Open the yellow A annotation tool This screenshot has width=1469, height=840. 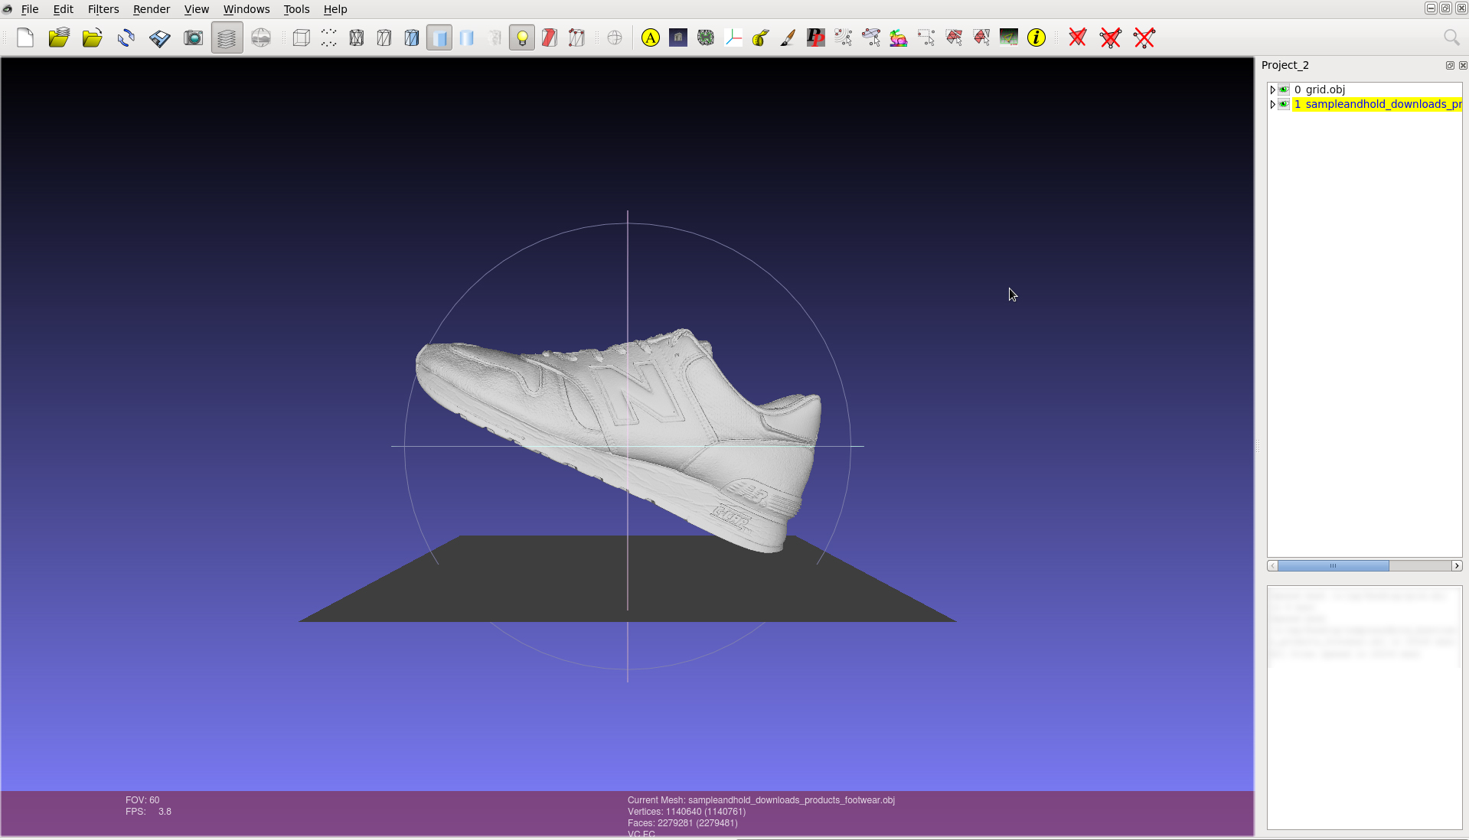651,37
